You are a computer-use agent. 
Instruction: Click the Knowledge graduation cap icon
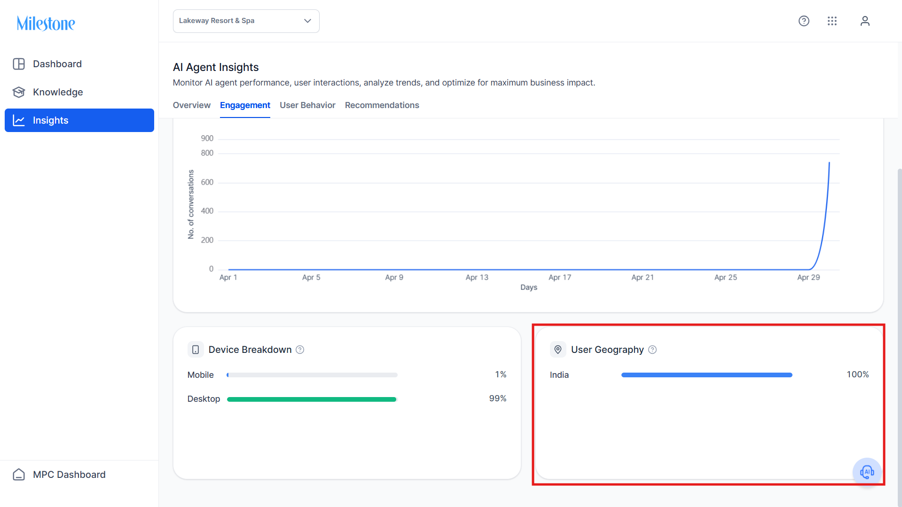[x=19, y=92]
